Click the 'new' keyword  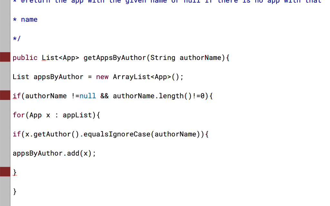[x=102, y=77]
